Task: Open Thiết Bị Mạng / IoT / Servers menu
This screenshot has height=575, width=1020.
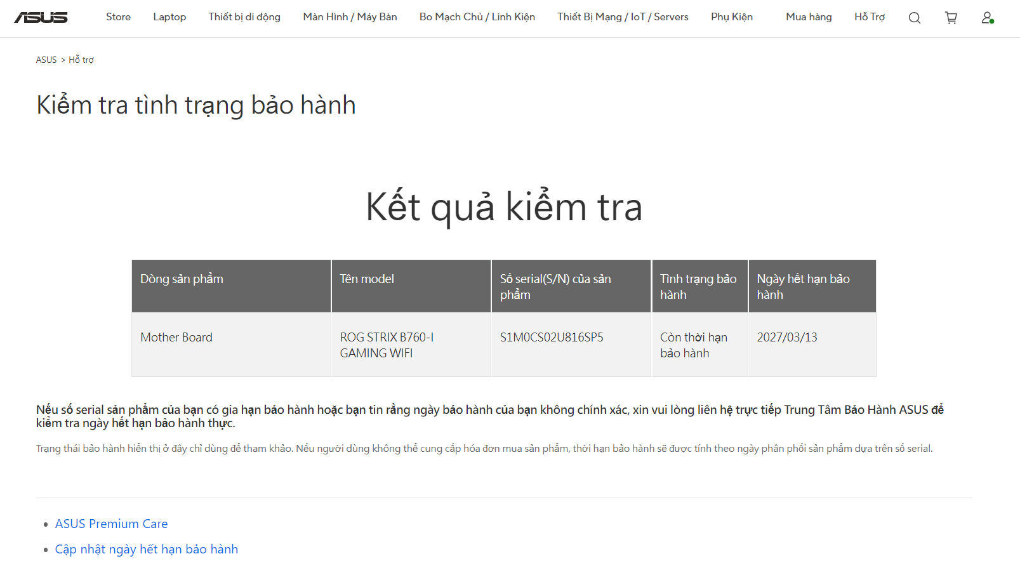Action: point(623,17)
